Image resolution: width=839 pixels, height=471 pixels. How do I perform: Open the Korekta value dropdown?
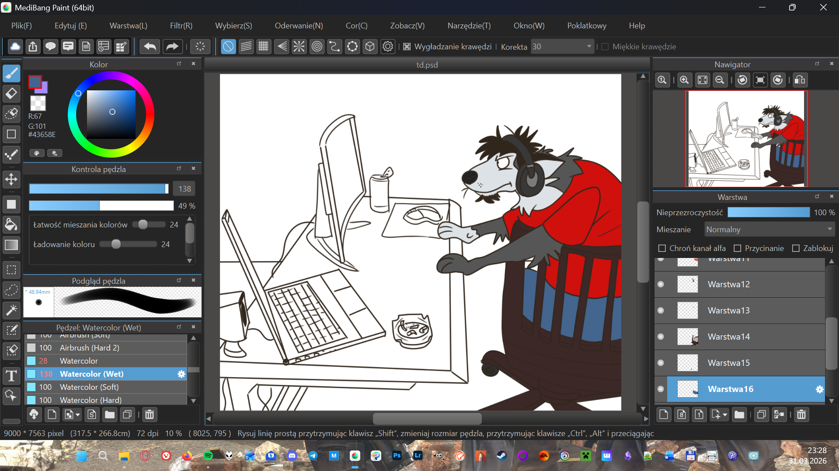[x=588, y=47]
